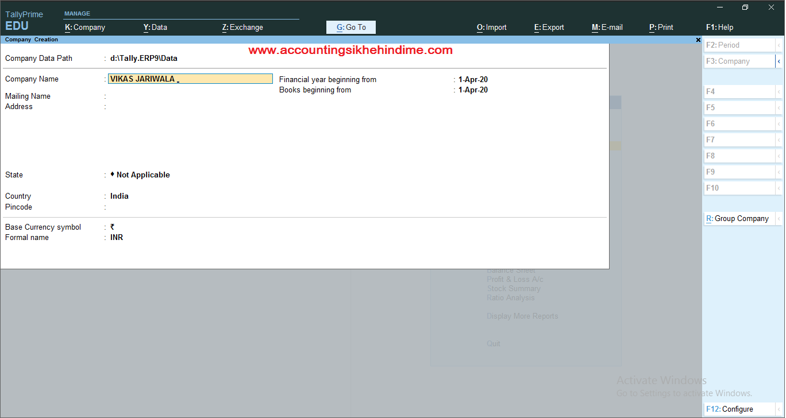This screenshot has height=418, width=786.
Task: Expand the arrow next to F10
Action: pos(779,188)
